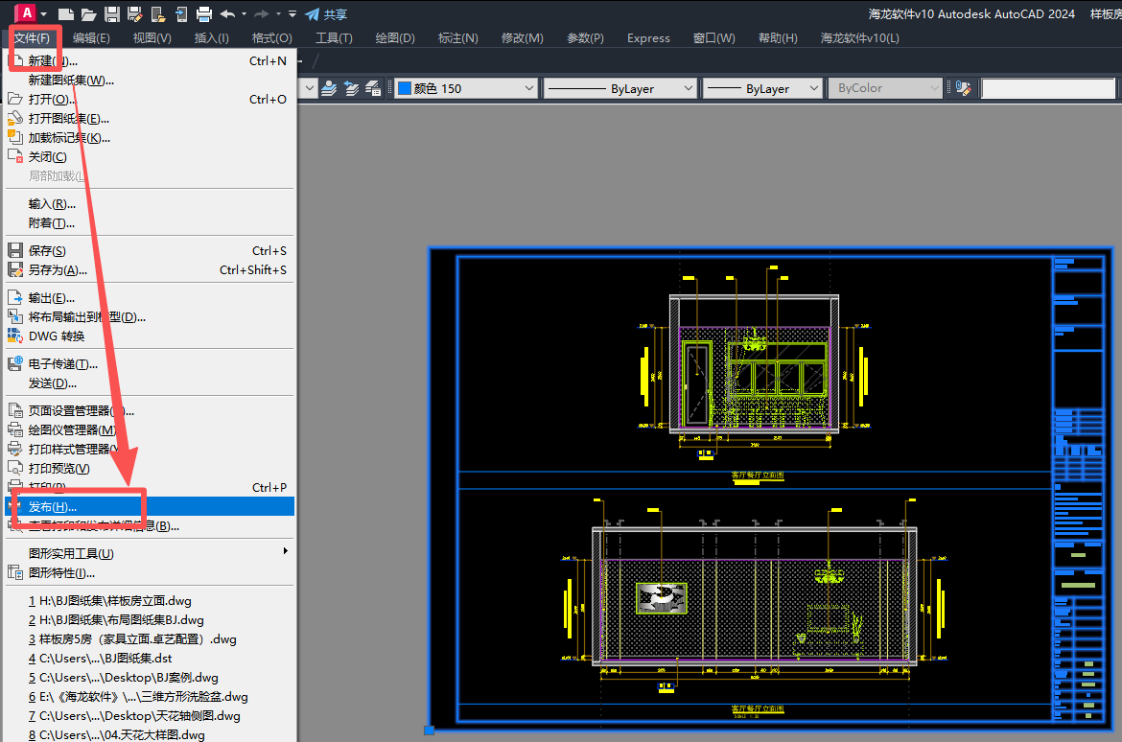This screenshot has width=1122, height=742.
Task: Click the Open folder icon in quick access toolbar
Action: [x=88, y=14]
